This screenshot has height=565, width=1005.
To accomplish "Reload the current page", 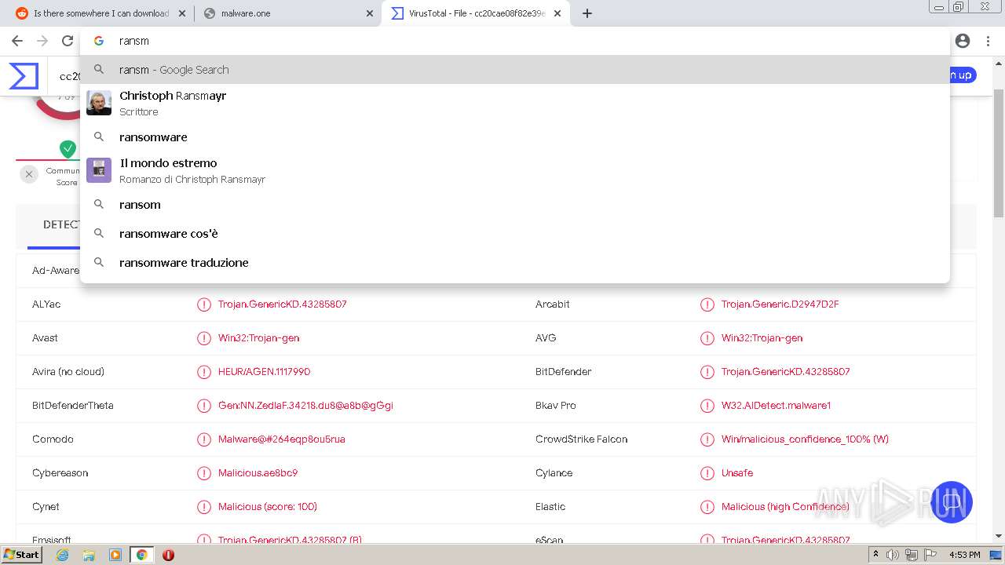I will point(68,41).
